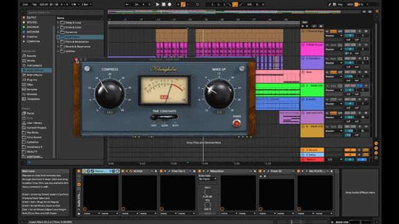Click the TIME CONSTANTS switch on compressor

point(164,117)
